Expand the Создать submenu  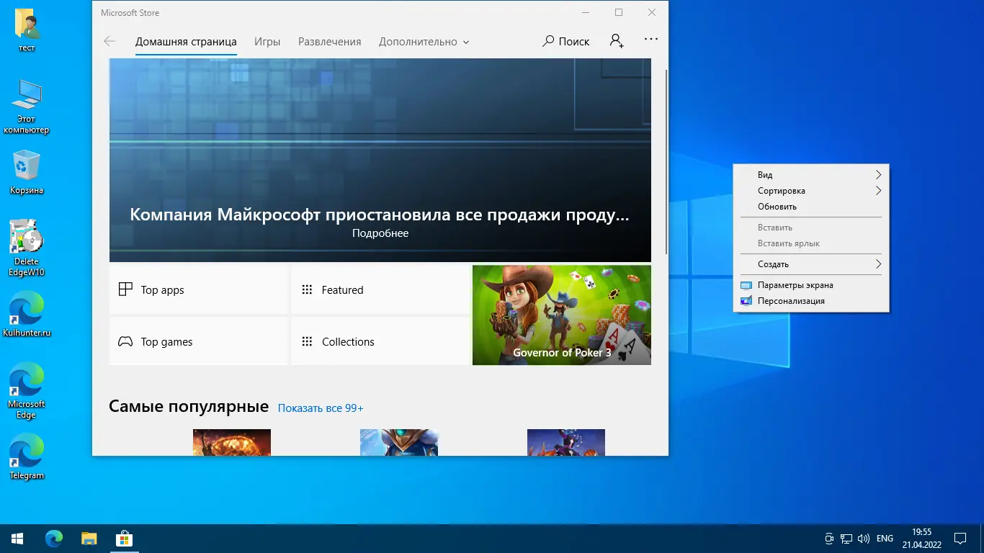[811, 264]
